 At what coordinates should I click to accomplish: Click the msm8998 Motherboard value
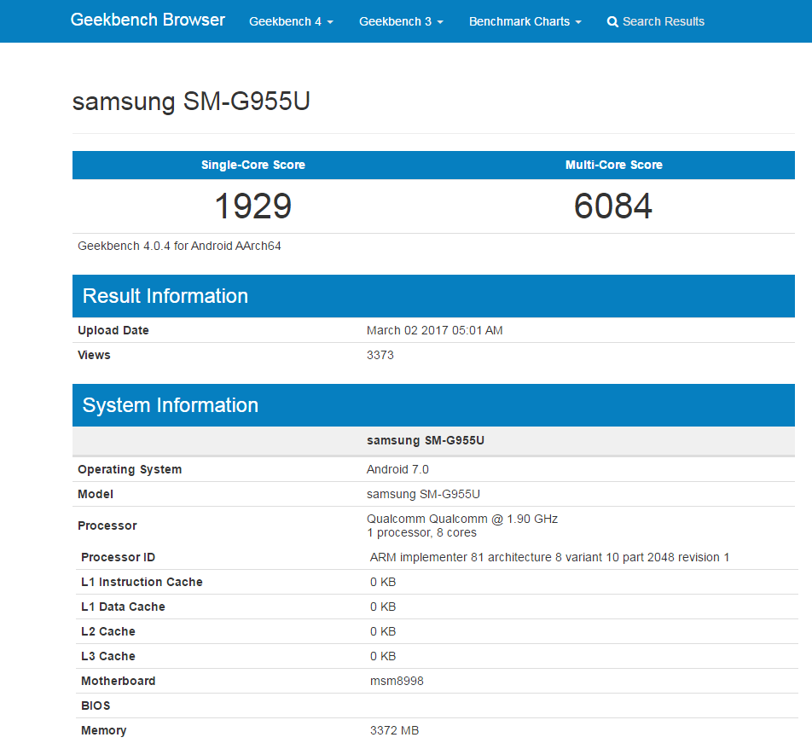click(x=397, y=681)
